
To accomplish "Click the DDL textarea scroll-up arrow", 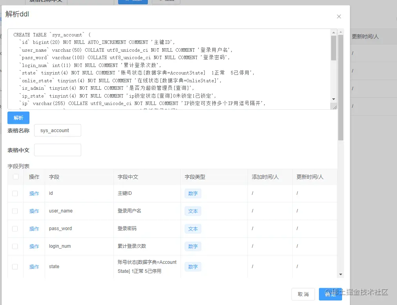I will 334,33.
